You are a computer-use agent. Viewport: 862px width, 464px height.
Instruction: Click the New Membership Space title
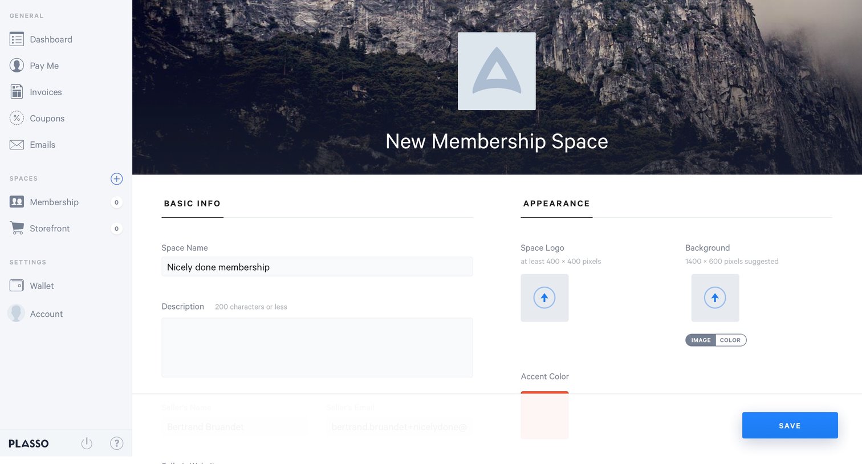tap(497, 141)
